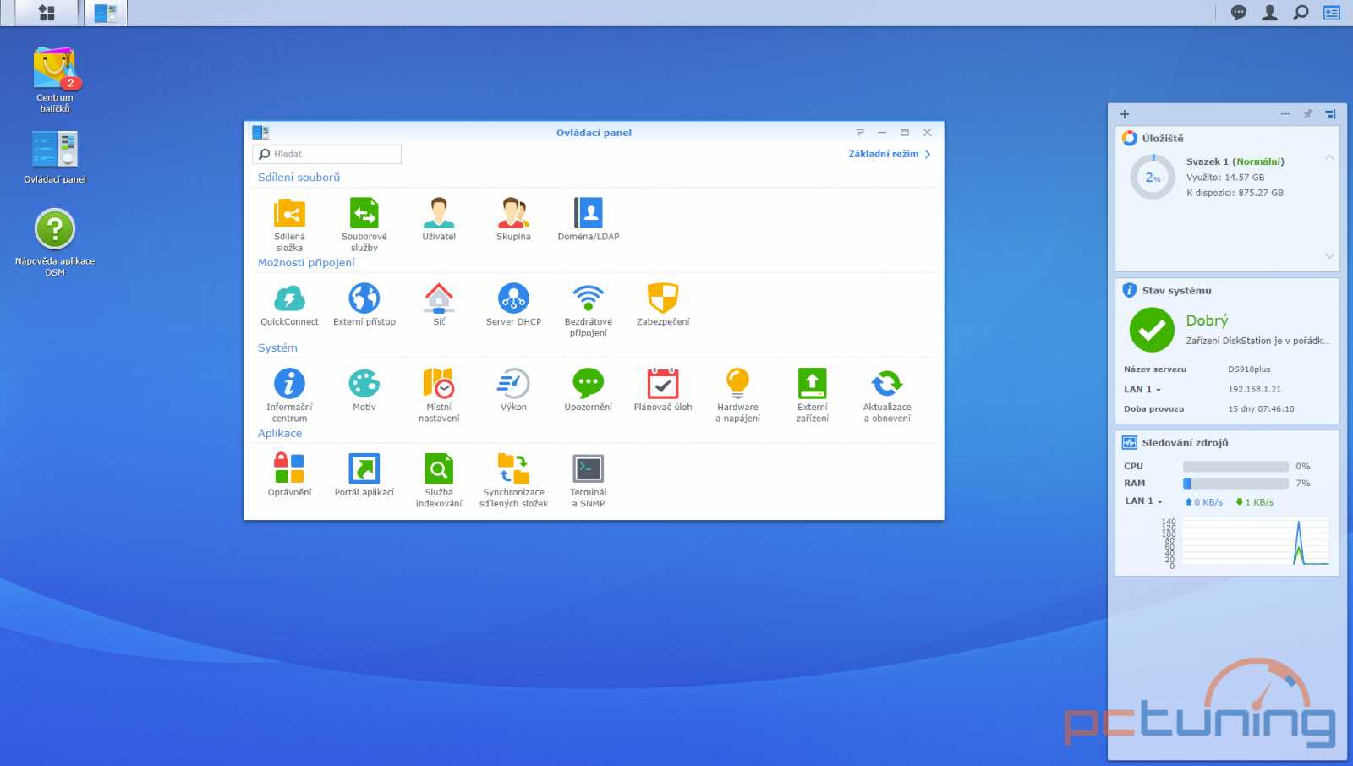Open help in Ovládací panel window
This screenshot has width=1353, height=766.
[x=860, y=133]
